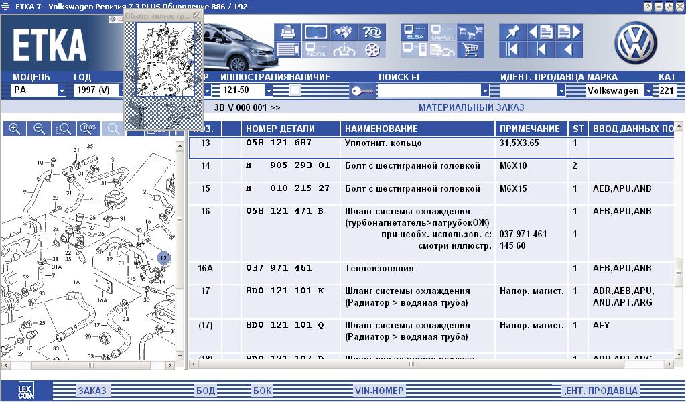Screen dimensions: 686x402
Task: Click the ПРИМЕЧАНИЕ column header
Action: point(531,129)
